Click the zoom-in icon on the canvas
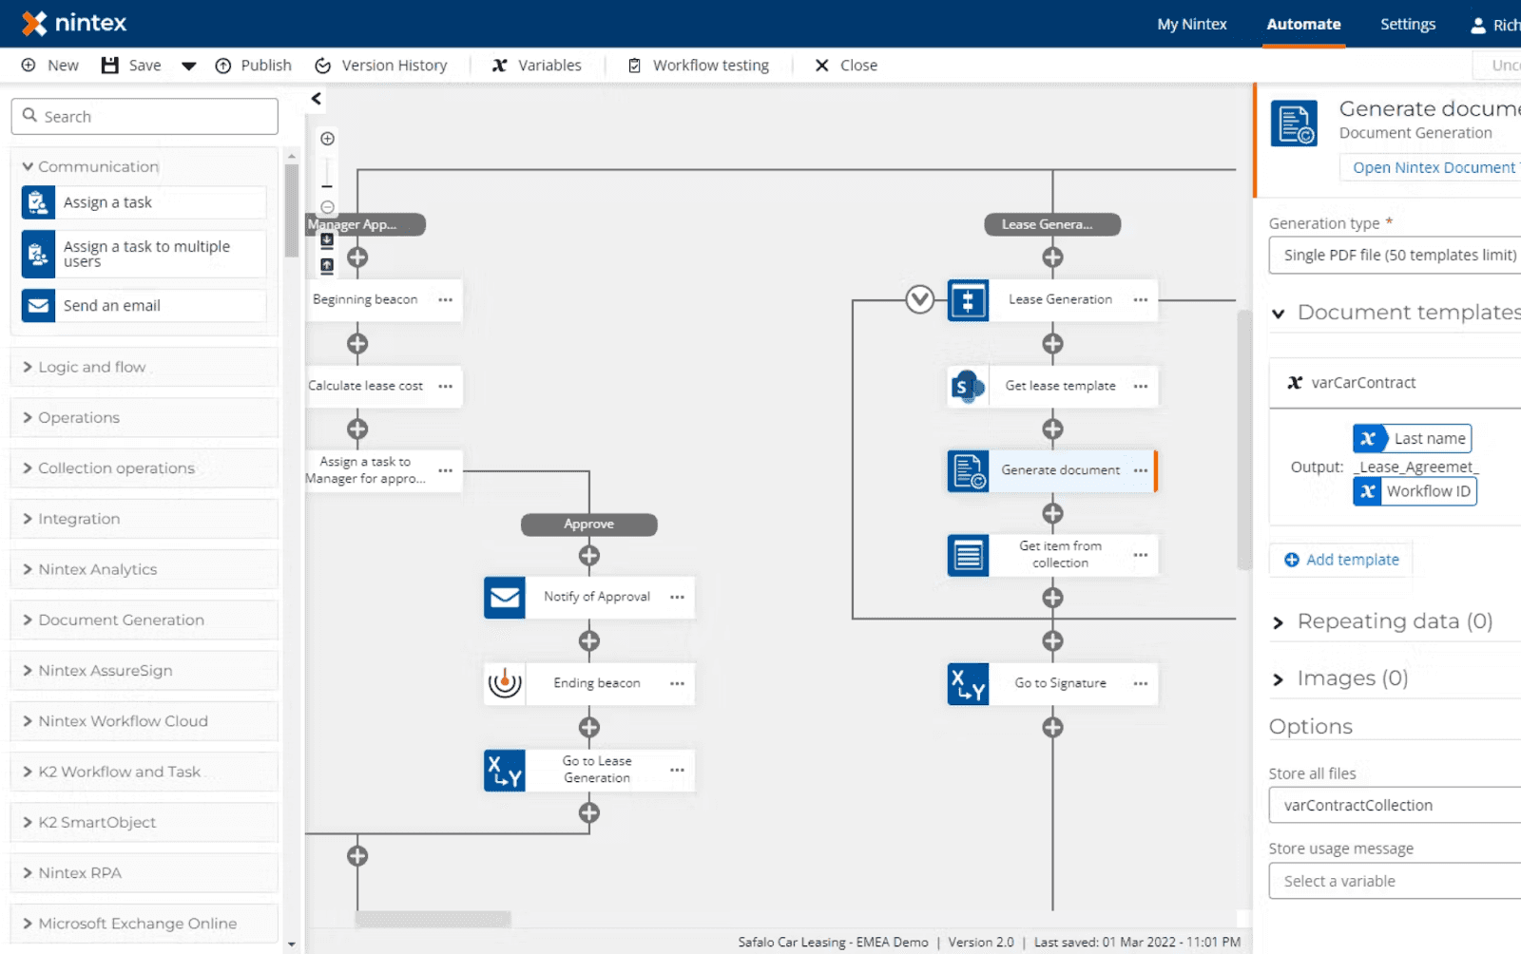1521x954 pixels. click(x=327, y=138)
